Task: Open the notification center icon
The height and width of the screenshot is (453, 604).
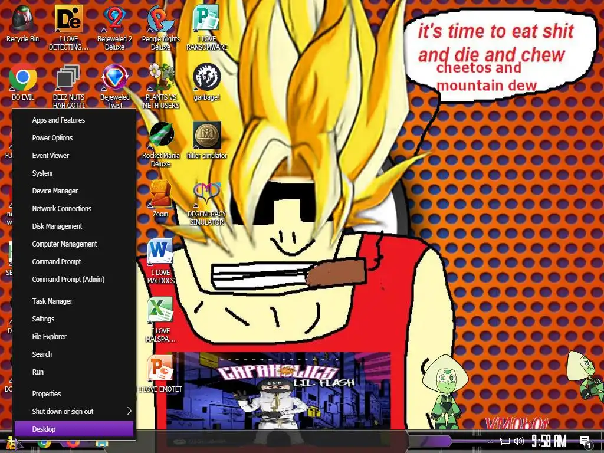Action: (585, 442)
